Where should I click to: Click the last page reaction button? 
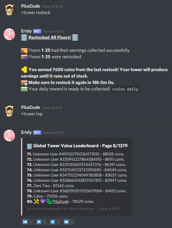68,222
